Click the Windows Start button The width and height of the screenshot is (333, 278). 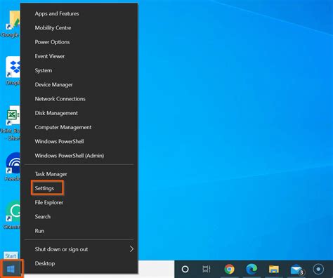point(11,269)
